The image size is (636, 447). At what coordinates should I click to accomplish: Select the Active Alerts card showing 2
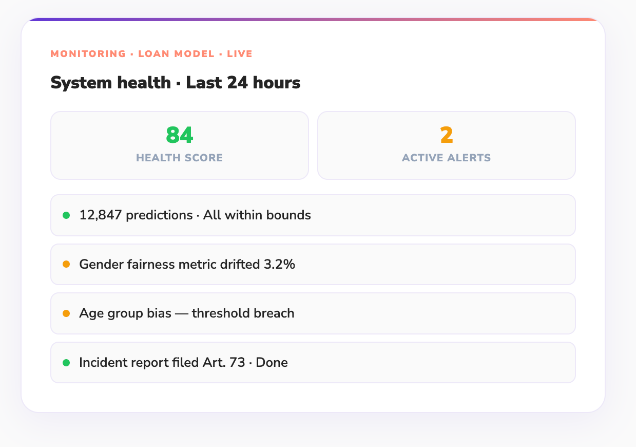(446, 145)
